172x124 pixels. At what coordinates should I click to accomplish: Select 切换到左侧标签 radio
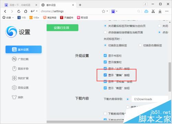coord(105,45)
